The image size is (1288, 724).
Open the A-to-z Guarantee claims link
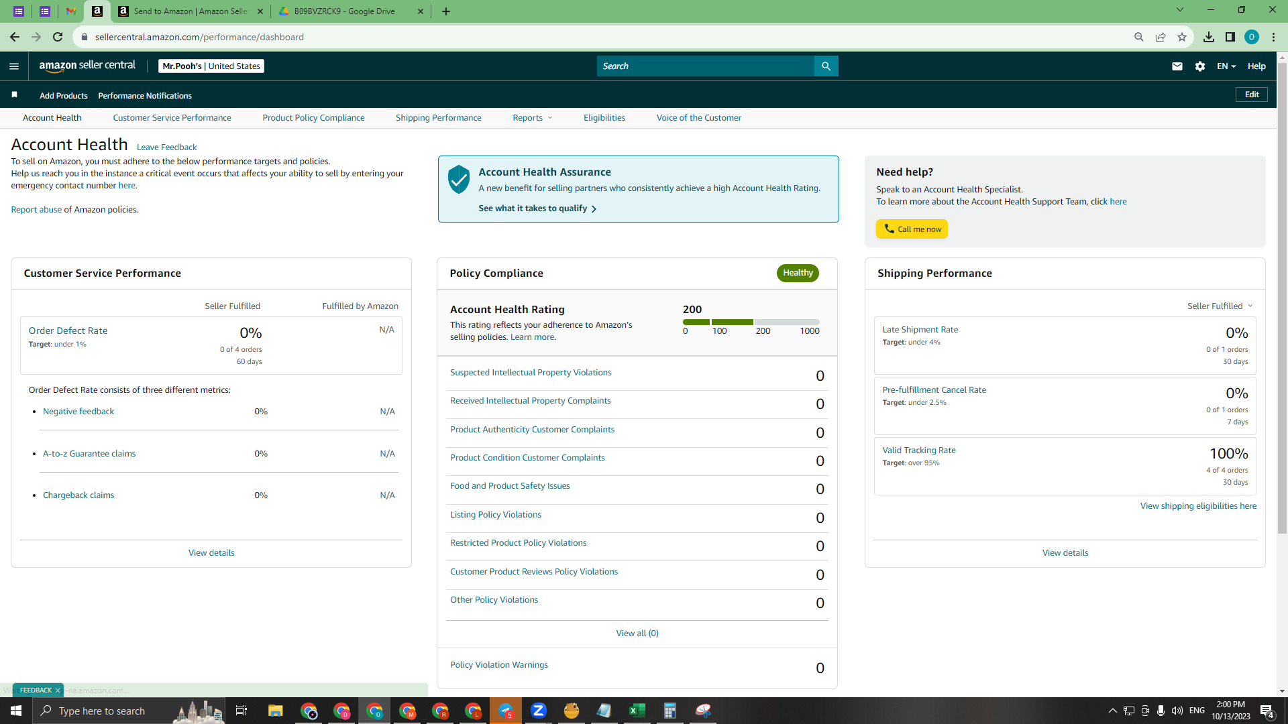89,454
